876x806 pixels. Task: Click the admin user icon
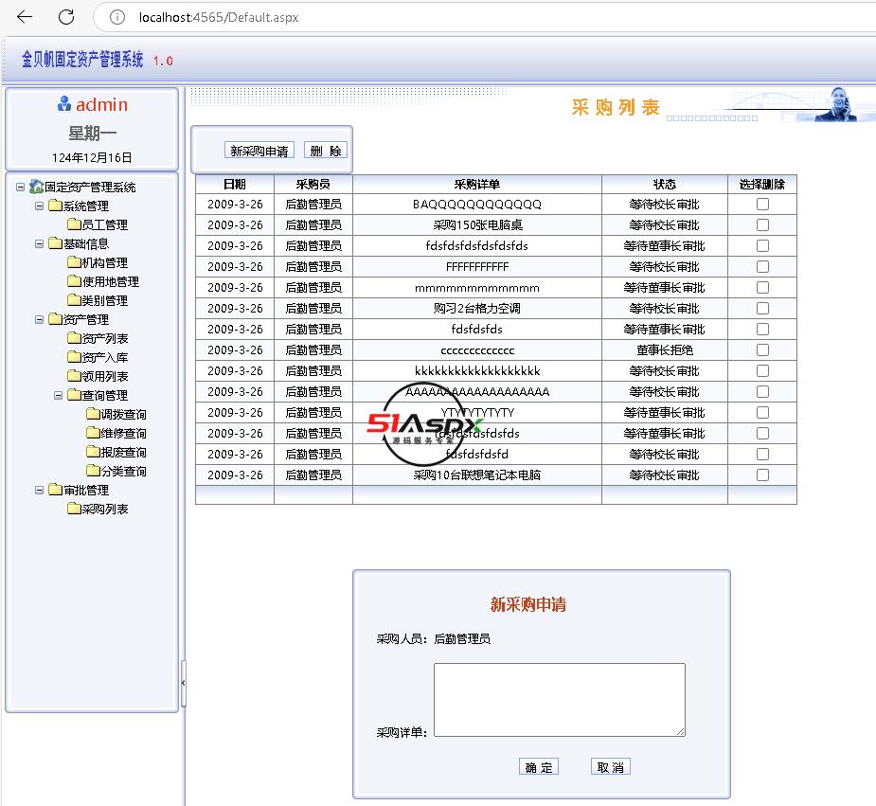[x=64, y=104]
